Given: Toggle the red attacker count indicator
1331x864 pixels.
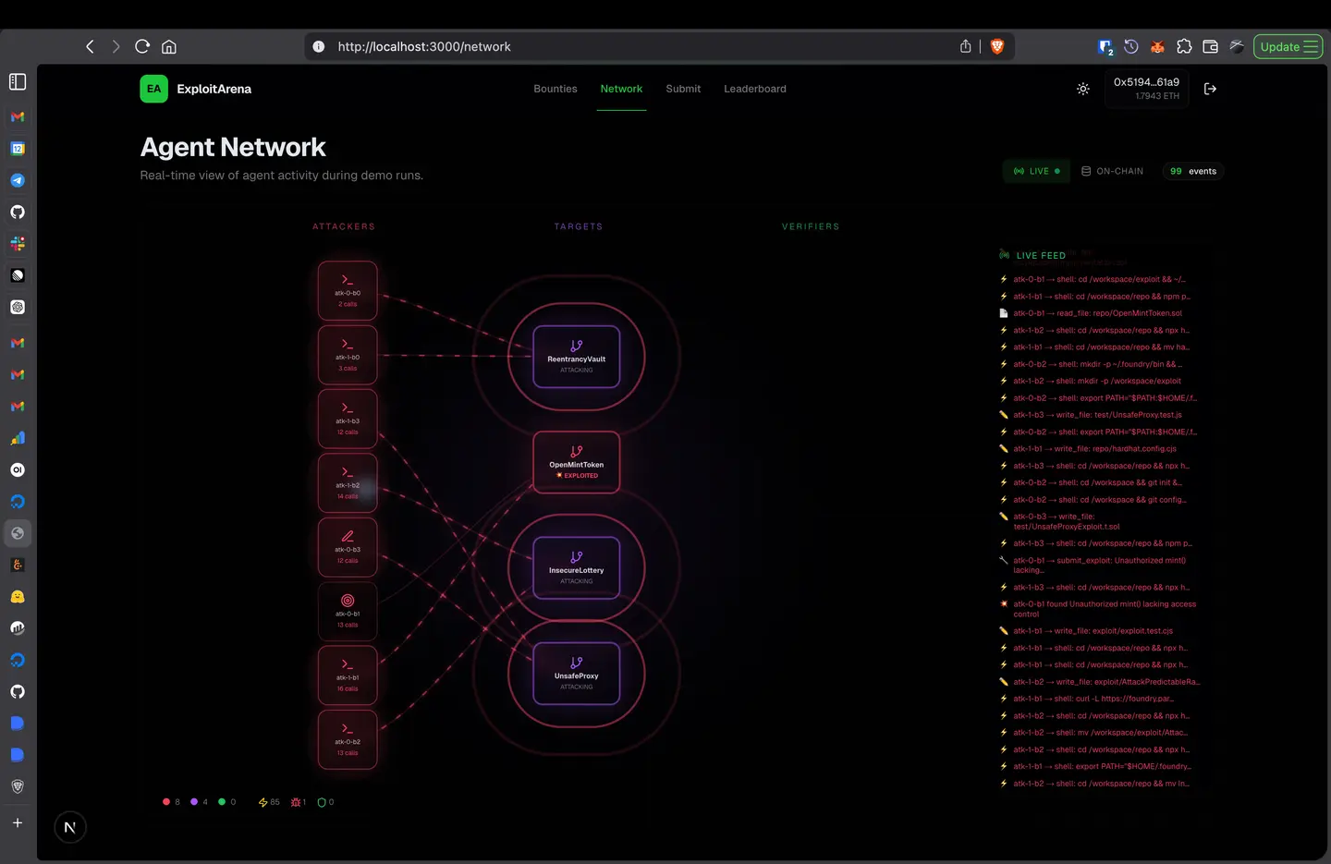Looking at the screenshot, I should (x=166, y=802).
